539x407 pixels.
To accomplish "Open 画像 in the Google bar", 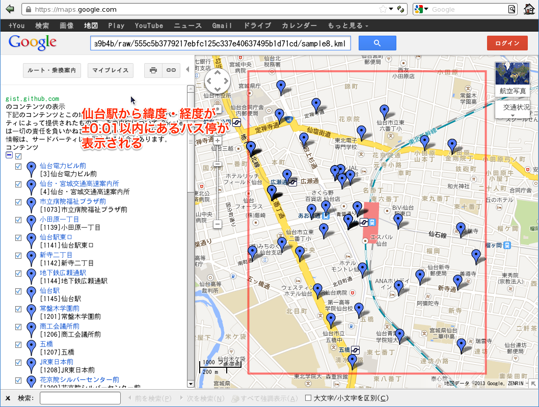I will (67, 25).
